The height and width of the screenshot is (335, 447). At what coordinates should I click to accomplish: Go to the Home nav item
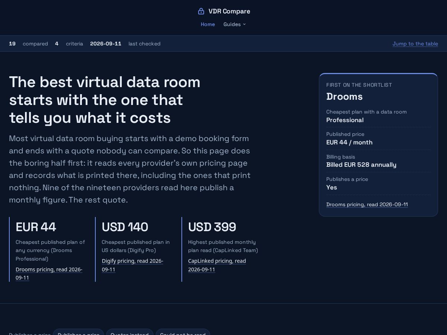tap(208, 24)
